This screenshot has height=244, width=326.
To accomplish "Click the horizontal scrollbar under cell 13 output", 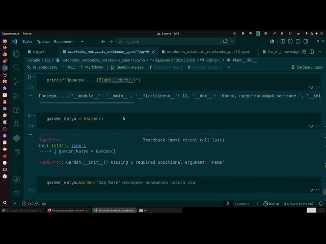I will point(87,103).
